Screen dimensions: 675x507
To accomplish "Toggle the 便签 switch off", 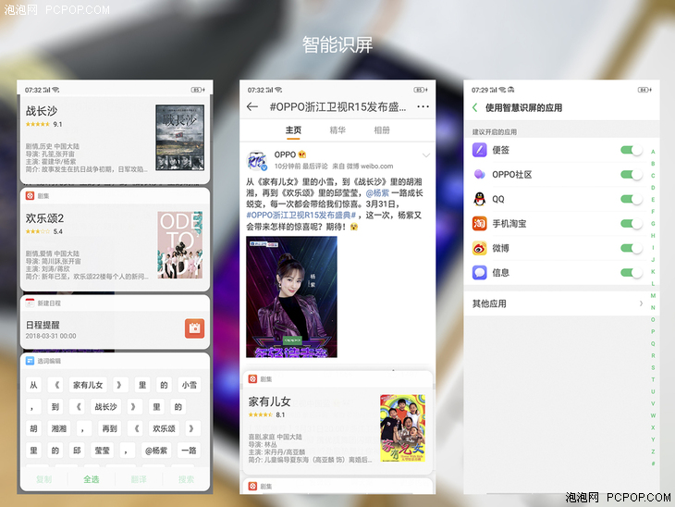I will pyautogui.click(x=632, y=150).
